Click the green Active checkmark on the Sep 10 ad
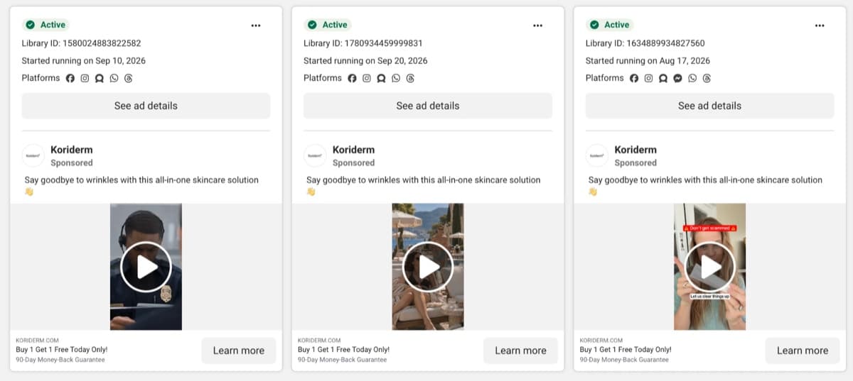853x381 pixels. pyautogui.click(x=31, y=25)
